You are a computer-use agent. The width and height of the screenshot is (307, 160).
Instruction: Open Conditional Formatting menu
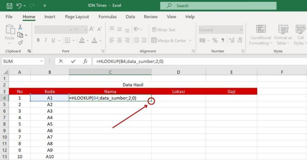coord(261,35)
